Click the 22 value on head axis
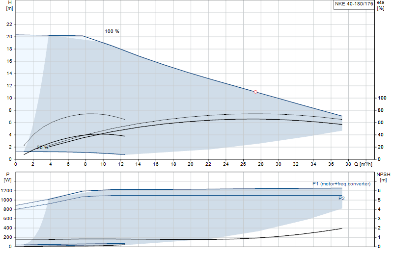 [9, 24]
